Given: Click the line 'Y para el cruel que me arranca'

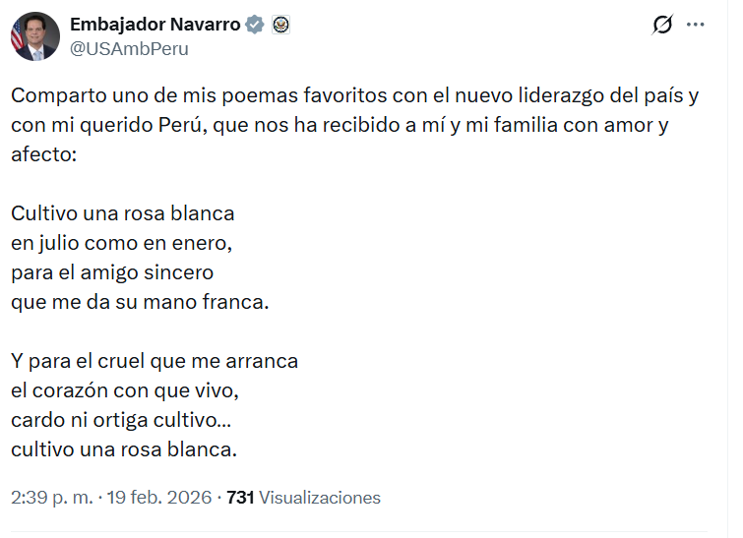Looking at the screenshot, I should click(x=155, y=361).
